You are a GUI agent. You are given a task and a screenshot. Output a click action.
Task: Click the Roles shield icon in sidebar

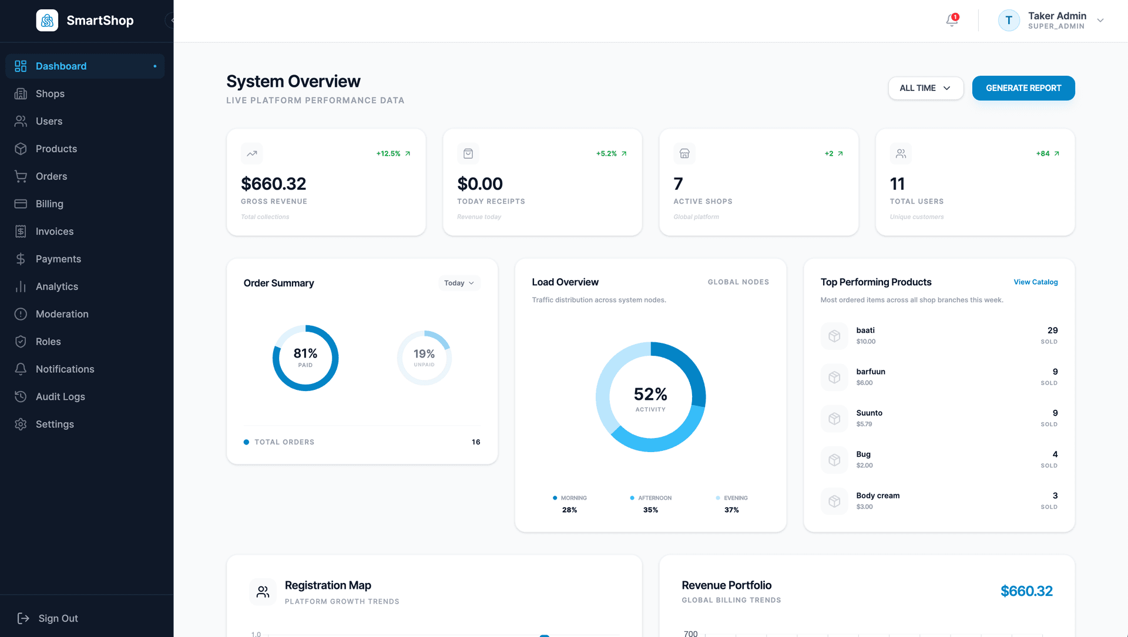[x=21, y=342]
